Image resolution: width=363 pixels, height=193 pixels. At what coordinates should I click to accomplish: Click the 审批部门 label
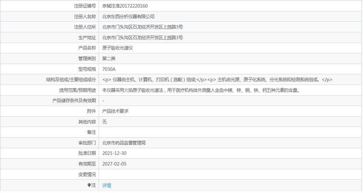87,143
